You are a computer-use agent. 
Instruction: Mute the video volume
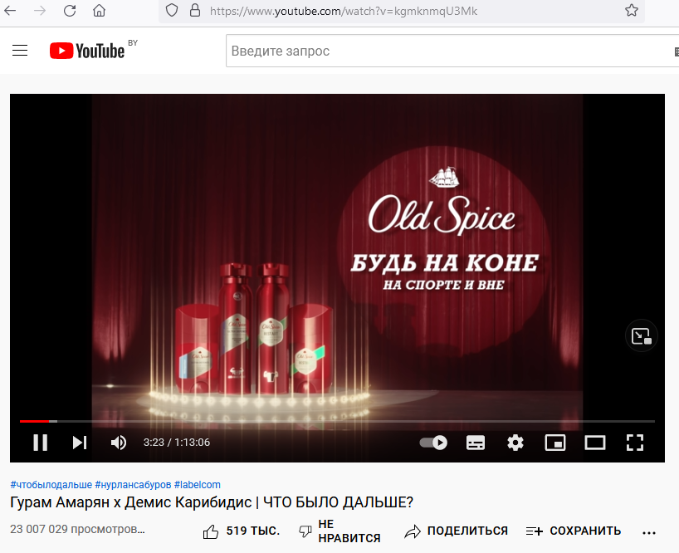pyautogui.click(x=118, y=443)
